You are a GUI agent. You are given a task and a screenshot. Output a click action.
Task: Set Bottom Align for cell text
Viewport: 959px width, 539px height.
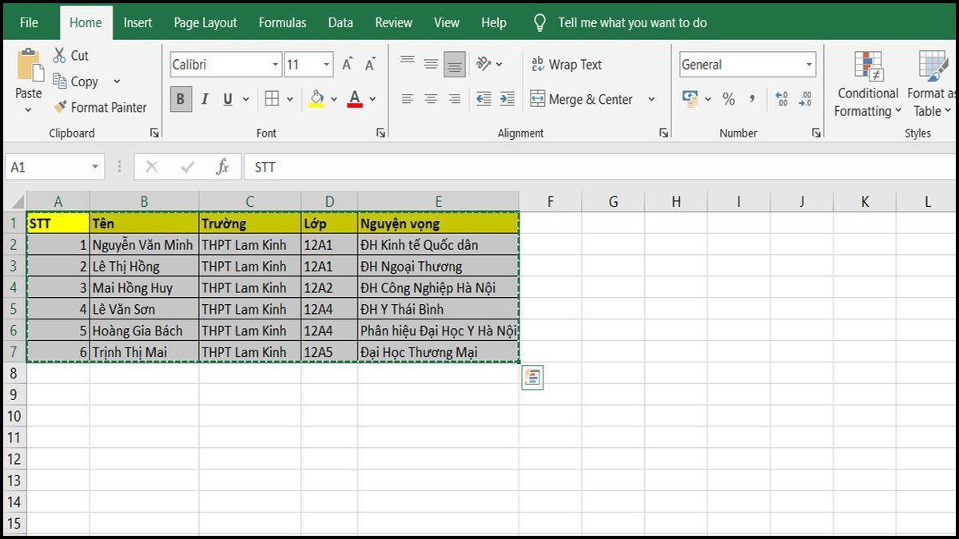point(455,64)
